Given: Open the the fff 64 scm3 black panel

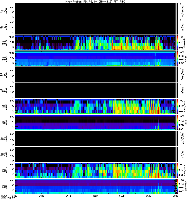Looking at the screenshot, I should (x=95, y=154).
